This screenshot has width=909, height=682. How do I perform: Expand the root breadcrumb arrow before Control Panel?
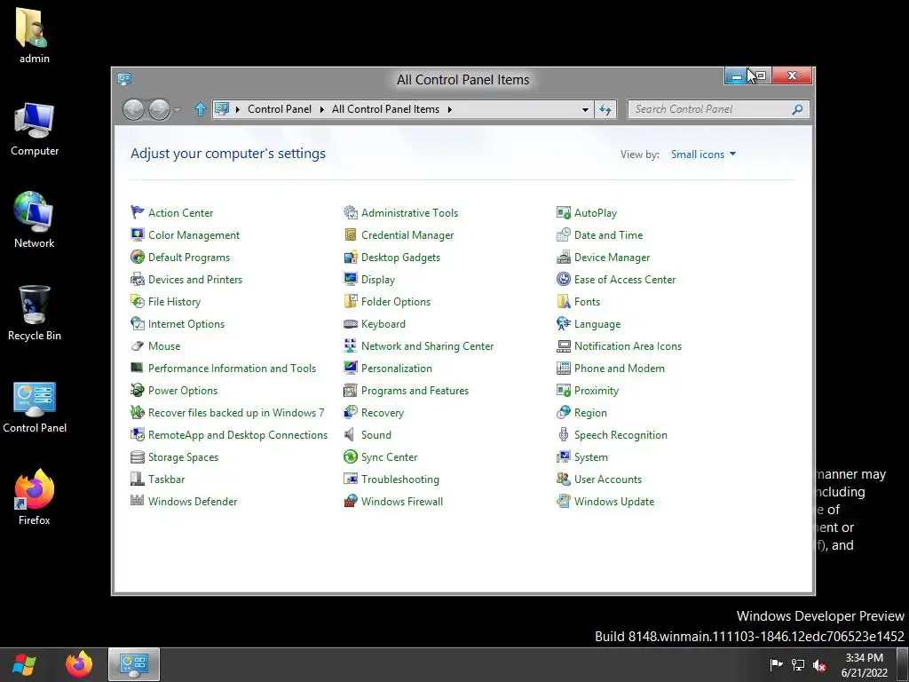[x=237, y=109]
